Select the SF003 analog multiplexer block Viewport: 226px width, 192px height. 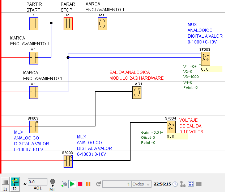(205, 59)
